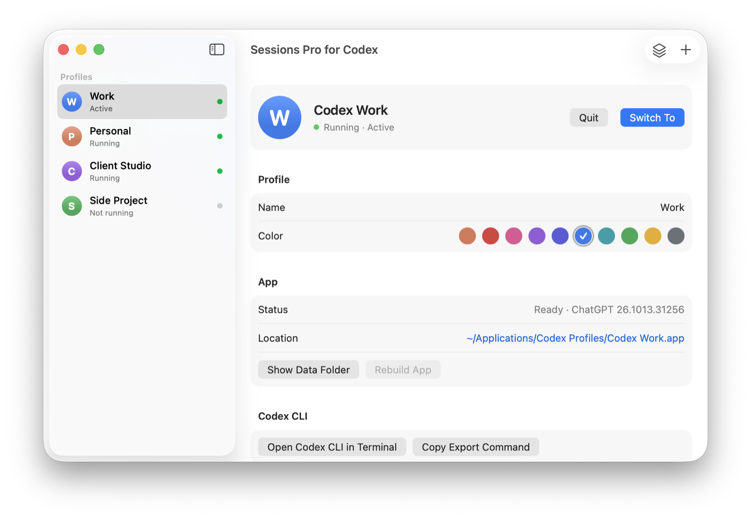This screenshot has height=519, width=751.
Task: Choose the pink color swatch
Action: (513, 236)
